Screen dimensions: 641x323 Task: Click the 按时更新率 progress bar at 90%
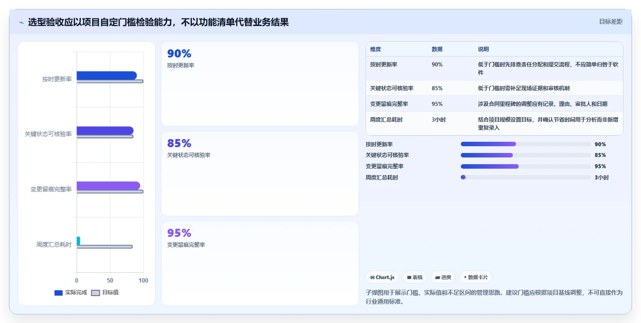pyautogui.click(x=525, y=144)
